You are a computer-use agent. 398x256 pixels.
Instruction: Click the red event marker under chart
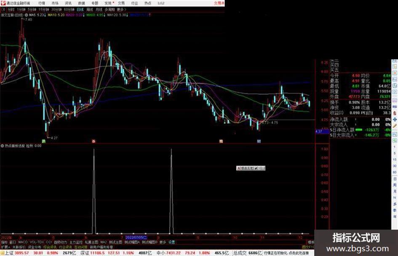pyautogui.click(x=93, y=141)
